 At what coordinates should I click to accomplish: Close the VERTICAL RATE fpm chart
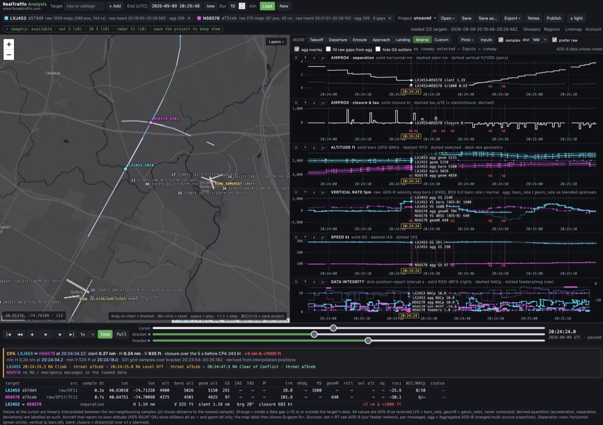296,192
